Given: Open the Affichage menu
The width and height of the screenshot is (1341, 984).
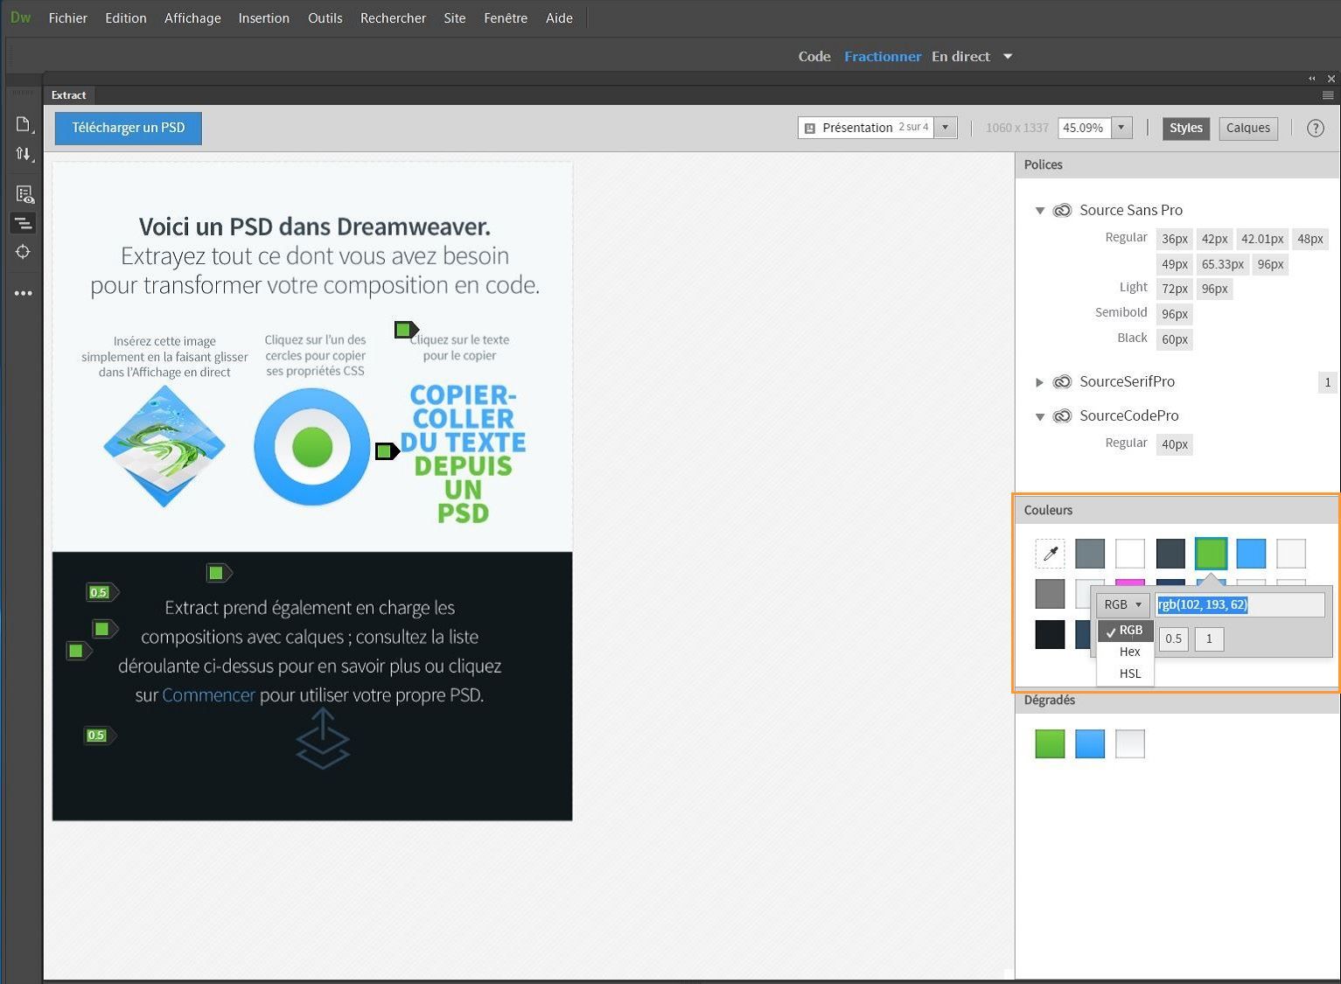Looking at the screenshot, I should (x=192, y=17).
